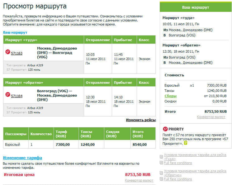Click document icon beside last Full fare conditions
Screen dimensions: 232x185
pyautogui.click(x=161, y=179)
